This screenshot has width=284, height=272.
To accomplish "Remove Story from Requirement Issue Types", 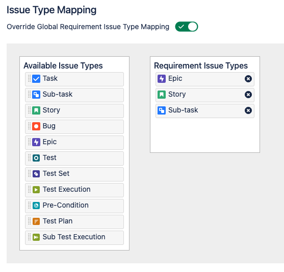I will [x=248, y=95].
